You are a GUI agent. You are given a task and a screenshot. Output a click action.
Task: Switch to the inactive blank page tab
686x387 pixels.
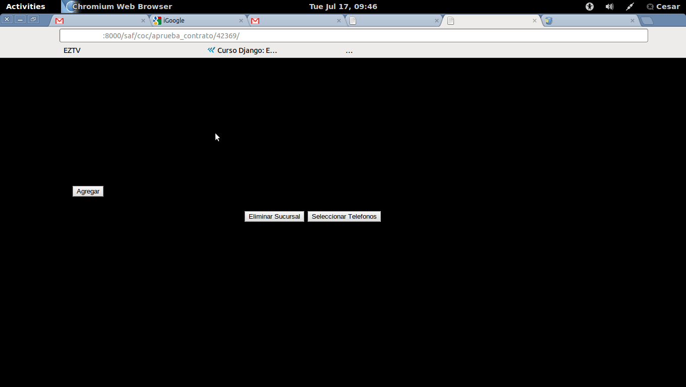tap(394, 21)
